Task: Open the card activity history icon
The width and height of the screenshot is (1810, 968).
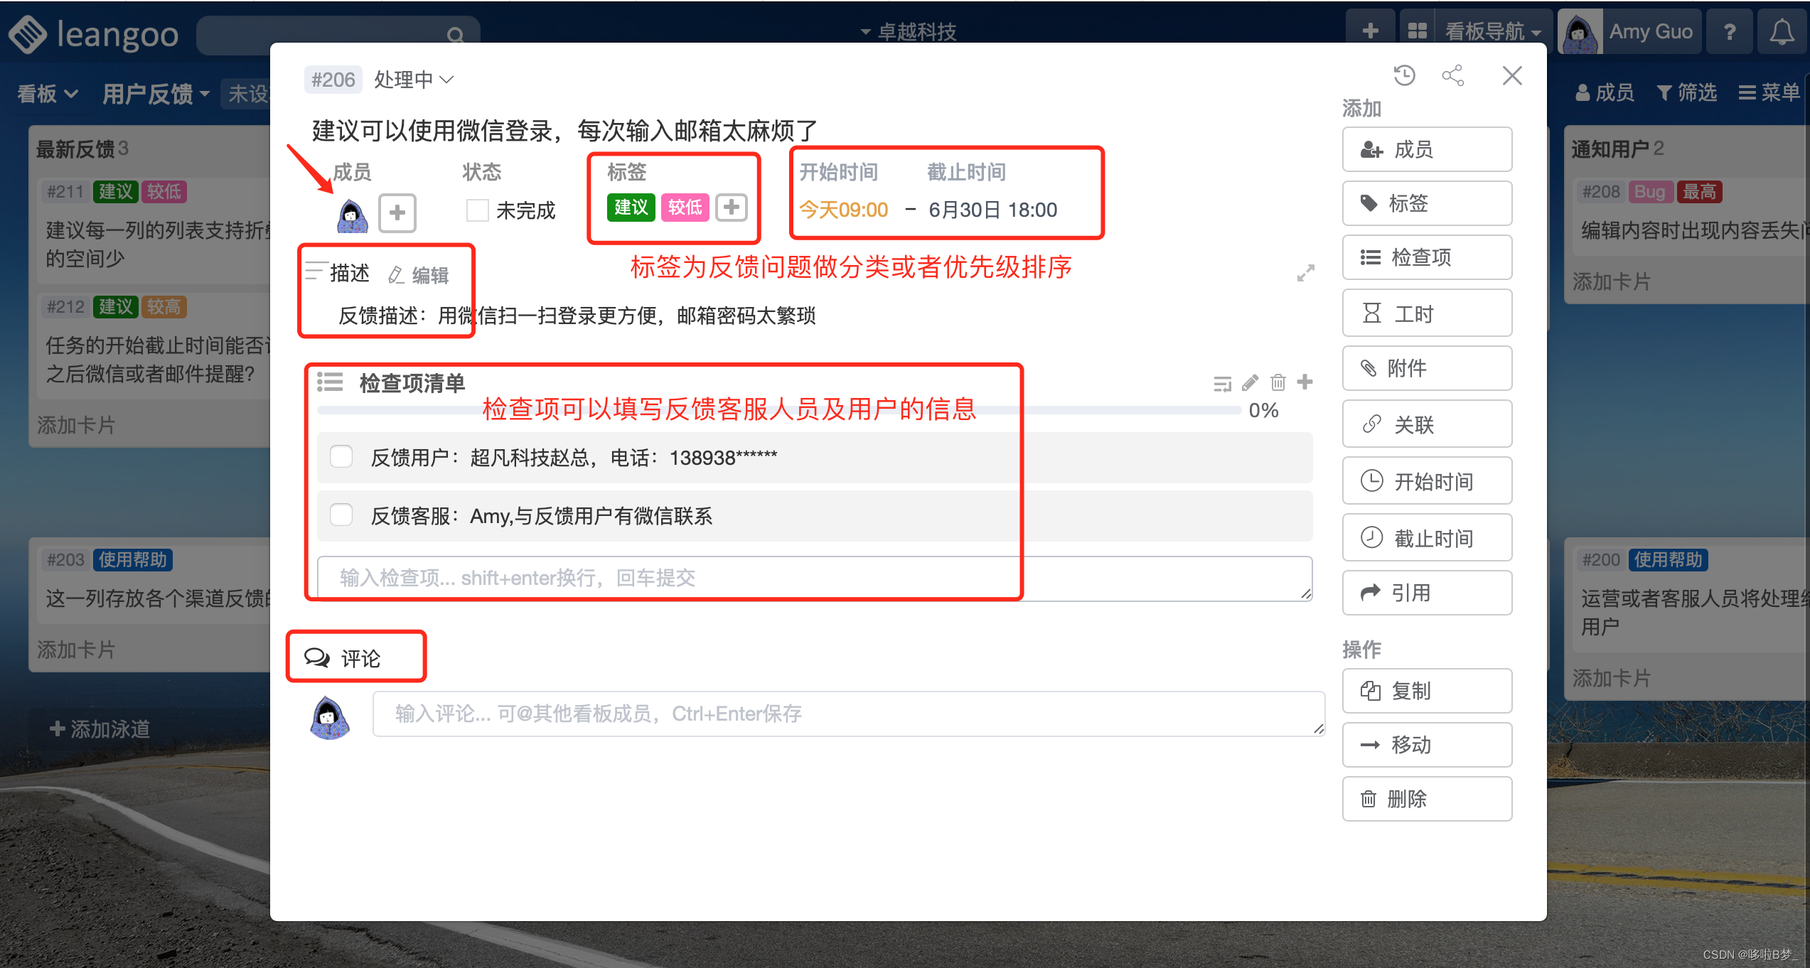Action: (x=1404, y=75)
